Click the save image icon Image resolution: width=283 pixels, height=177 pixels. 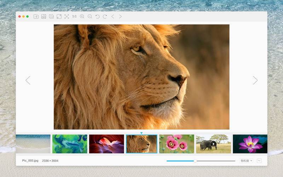pyautogui.click(x=44, y=17)
